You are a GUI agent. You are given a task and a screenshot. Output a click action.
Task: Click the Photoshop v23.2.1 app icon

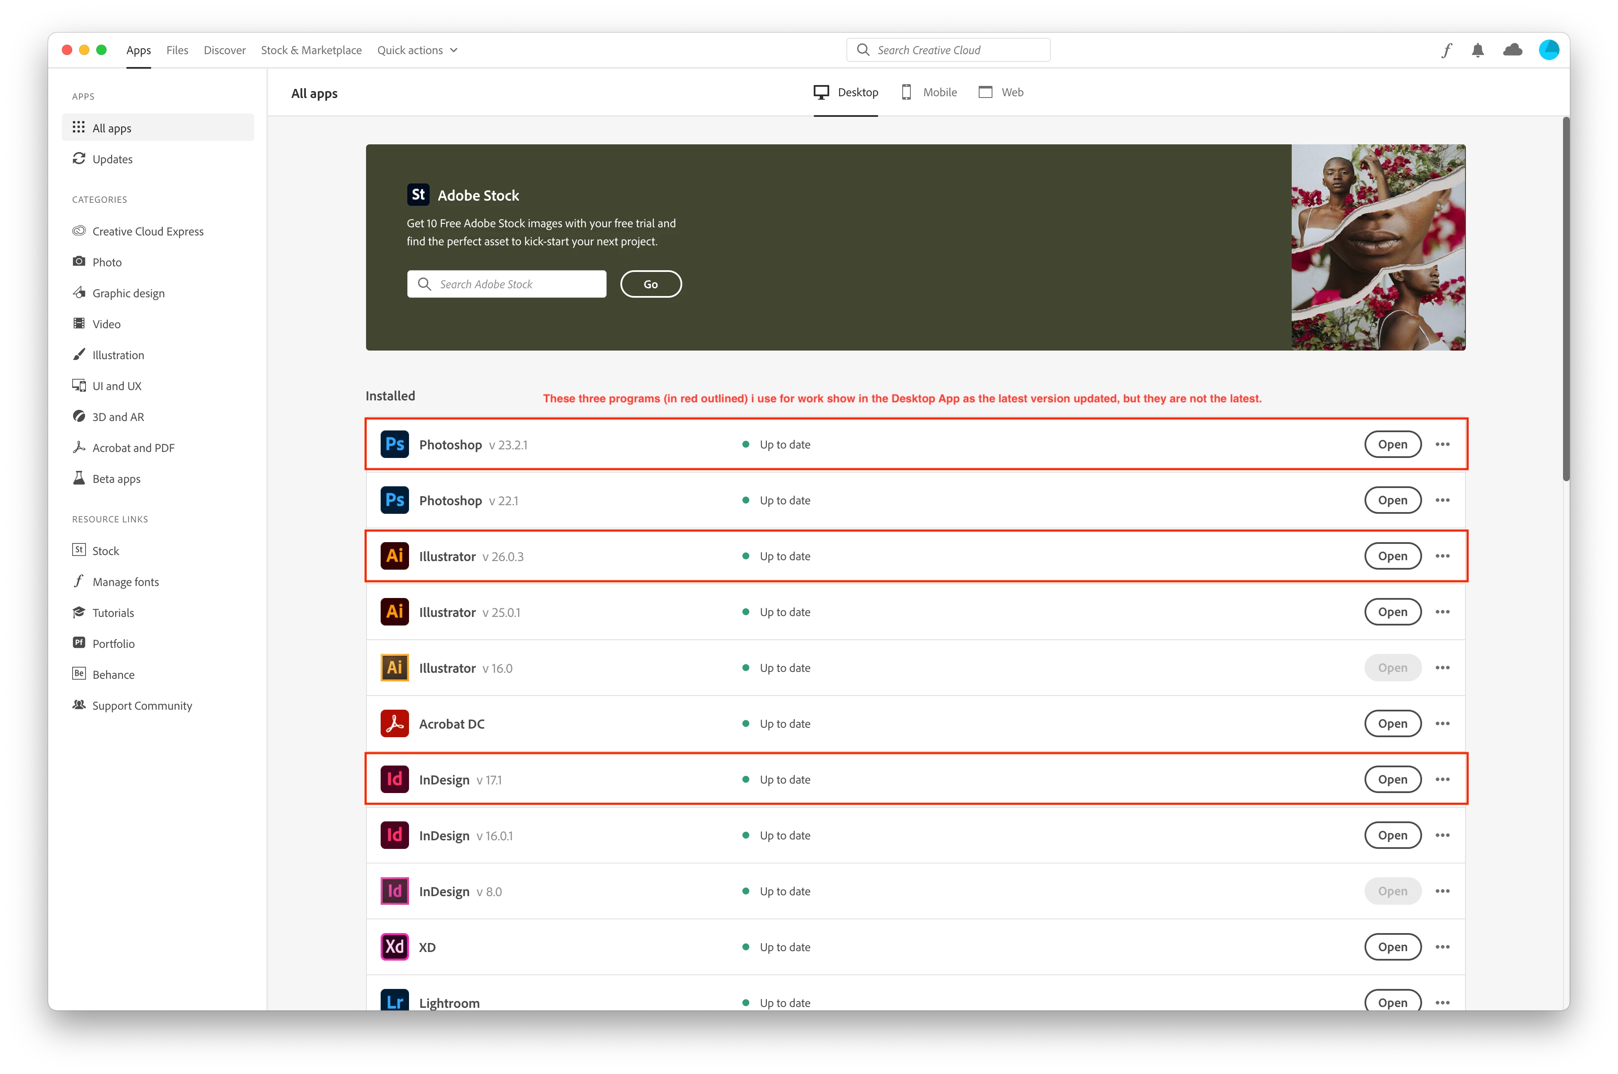pyautogui.click(x=394, y=445)
